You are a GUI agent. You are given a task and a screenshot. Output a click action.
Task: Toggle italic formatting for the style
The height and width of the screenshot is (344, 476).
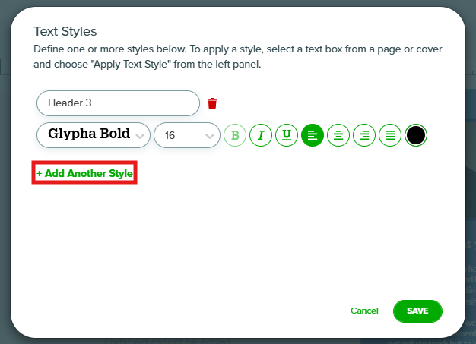click(261, 135)
